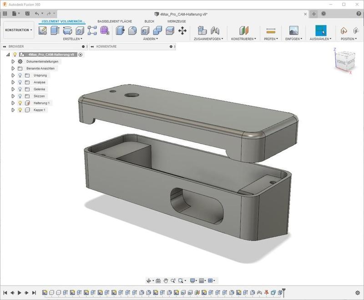Open the ZUSAMMENFÜGEN dropdown menu
364x300 pixels.
[x=209, y=39]
